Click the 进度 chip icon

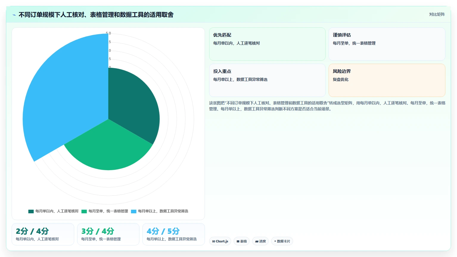pyautogui.click(x=257, y=241)
